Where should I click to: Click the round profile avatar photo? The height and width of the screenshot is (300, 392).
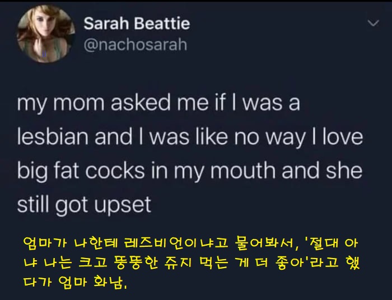[46, 34]
